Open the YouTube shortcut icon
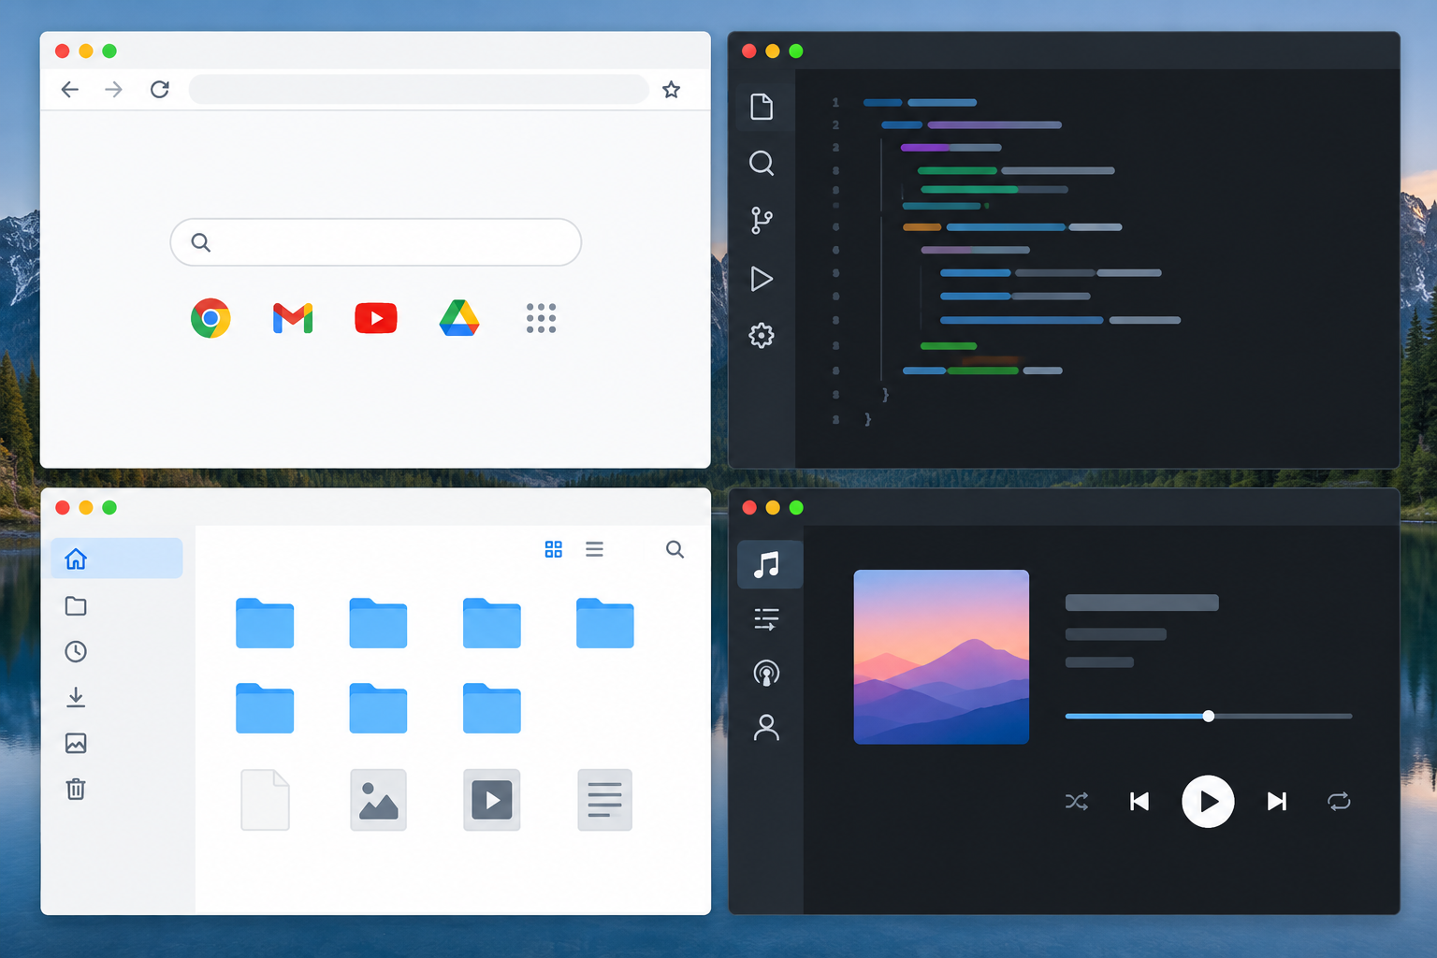The image size is (1437, 958). tap(376, 318)
